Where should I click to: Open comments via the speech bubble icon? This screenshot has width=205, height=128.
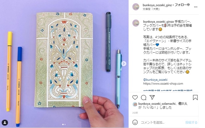coord(143,97)
